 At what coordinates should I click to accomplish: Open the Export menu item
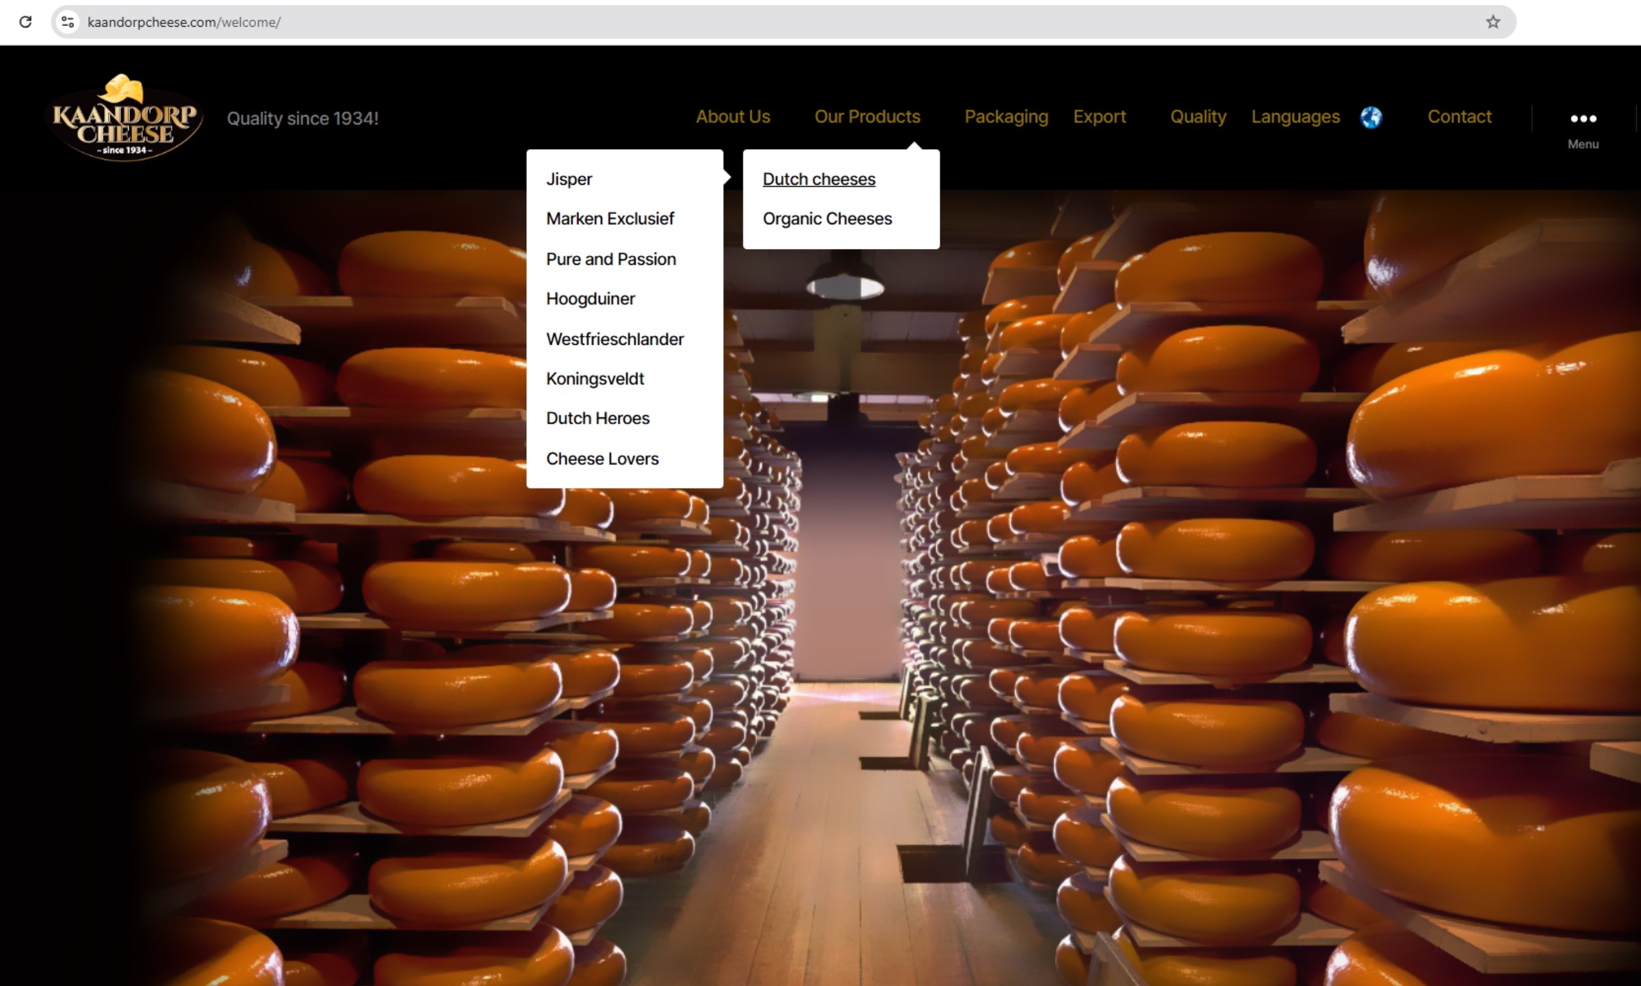[x=1099, y=117]
